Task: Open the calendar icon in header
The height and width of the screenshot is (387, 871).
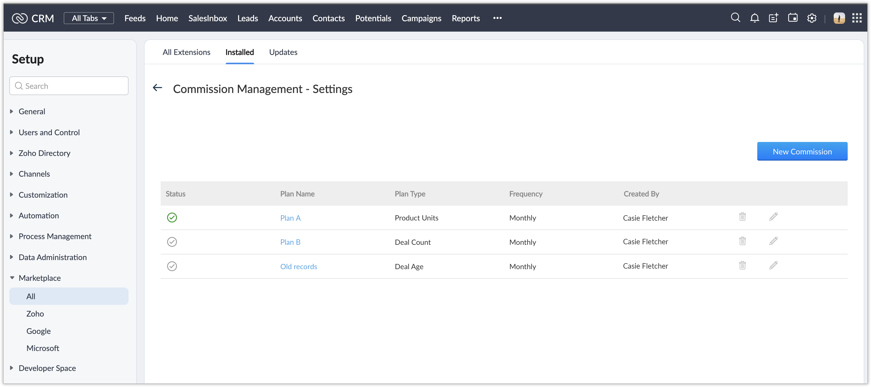Action: coord(793,18)
